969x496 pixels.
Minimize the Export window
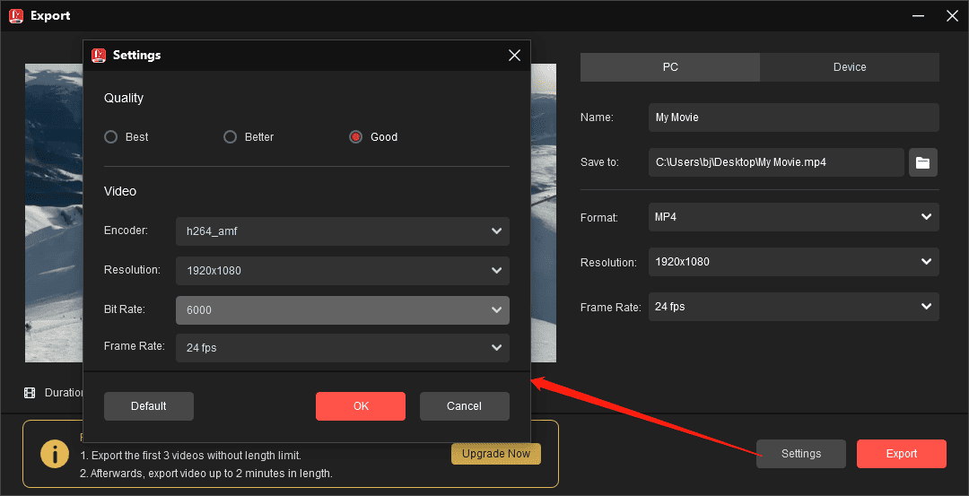tap(921, 16)
